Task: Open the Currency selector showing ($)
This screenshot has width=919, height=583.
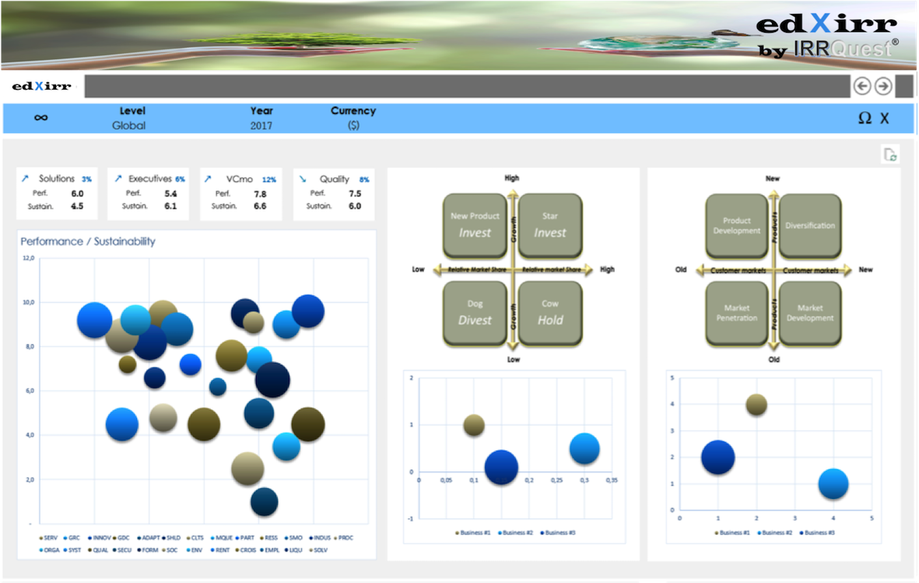Action: point(353,125)
